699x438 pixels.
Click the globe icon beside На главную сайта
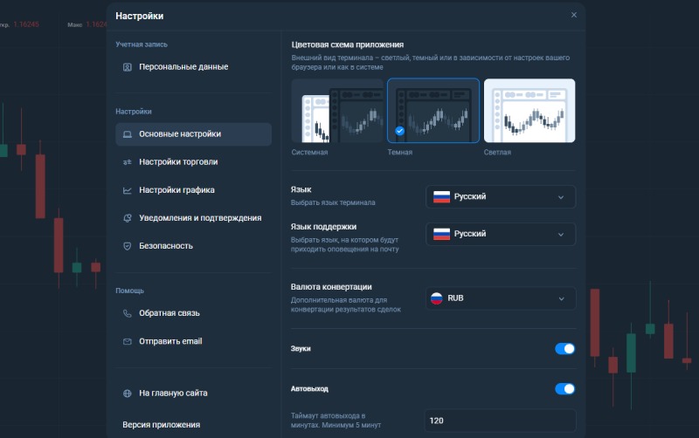pyautogui.click(x=127, y=394)
